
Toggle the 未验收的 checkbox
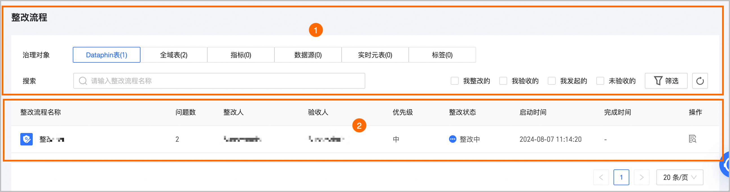600,81
